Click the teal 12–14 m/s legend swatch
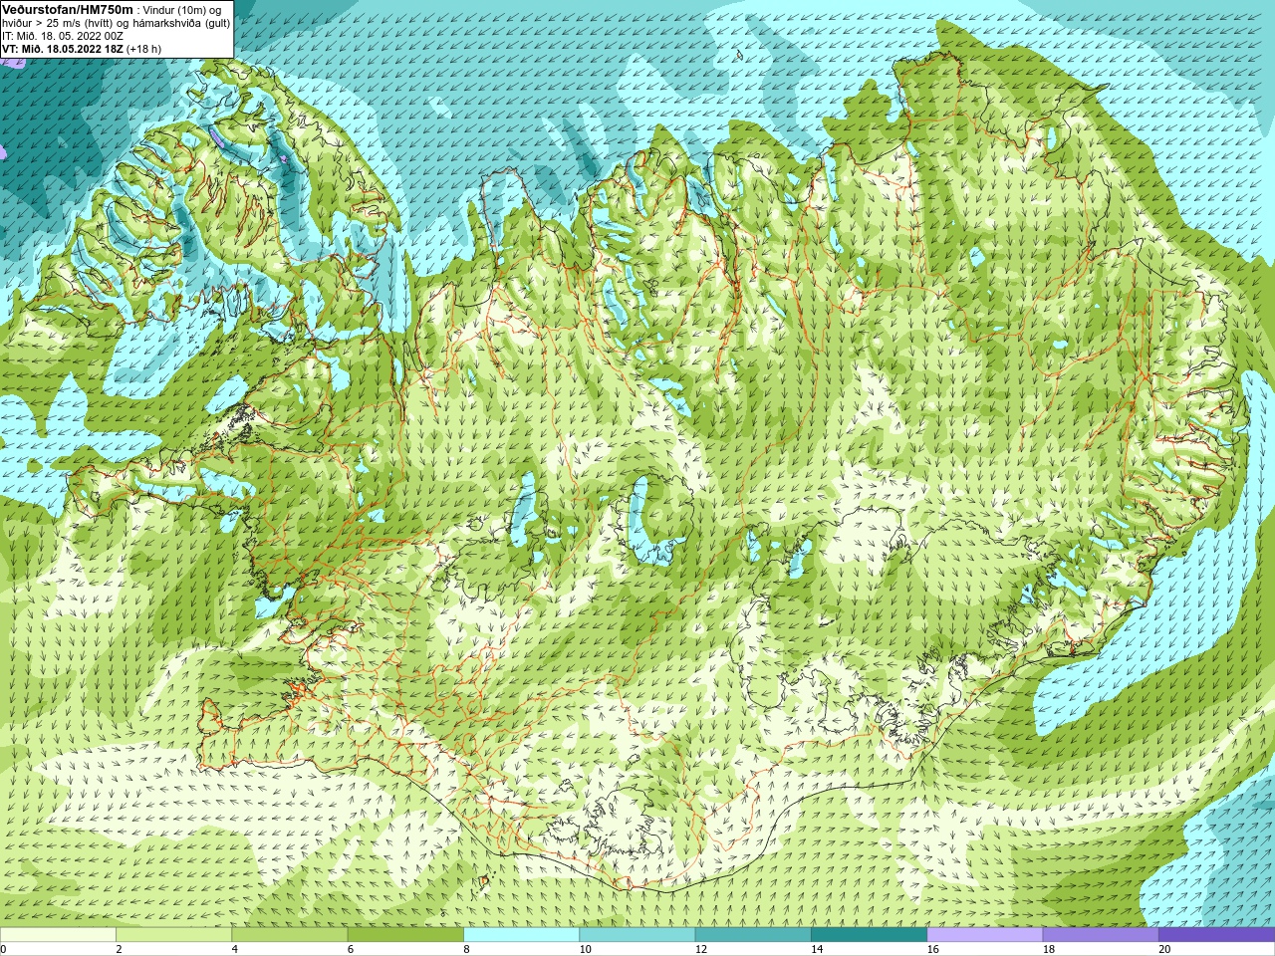The height and width of the screenshot is (956, 1275). (753, 935)
